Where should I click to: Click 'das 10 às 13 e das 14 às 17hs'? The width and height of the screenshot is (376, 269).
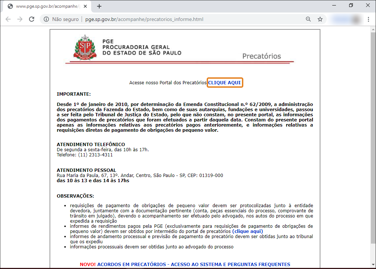[x=93, y=181]
